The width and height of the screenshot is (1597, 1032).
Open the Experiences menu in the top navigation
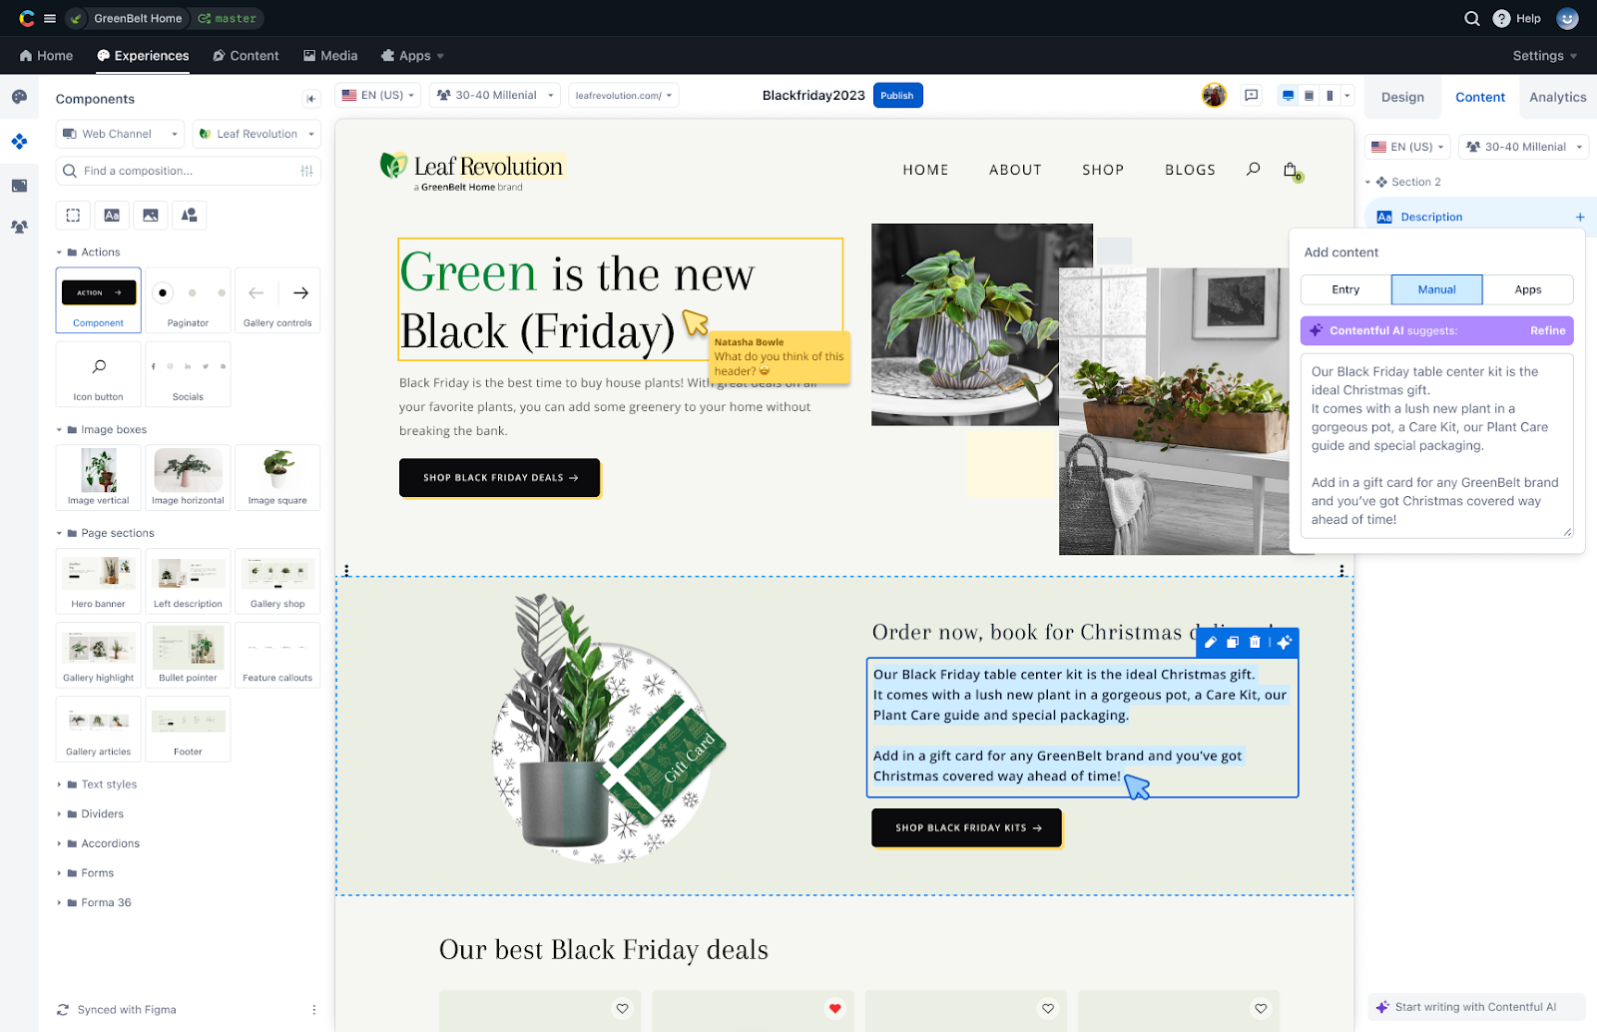point(143,56)
